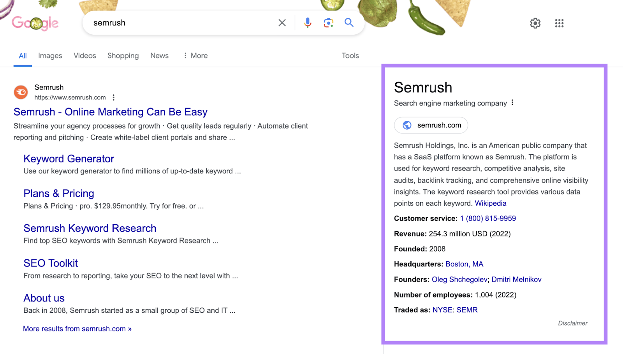Open the Wikipedia link in the knowledge panel
Image resolution: width=623 pixels, height=354 pixels.
[x=490, y=203]
